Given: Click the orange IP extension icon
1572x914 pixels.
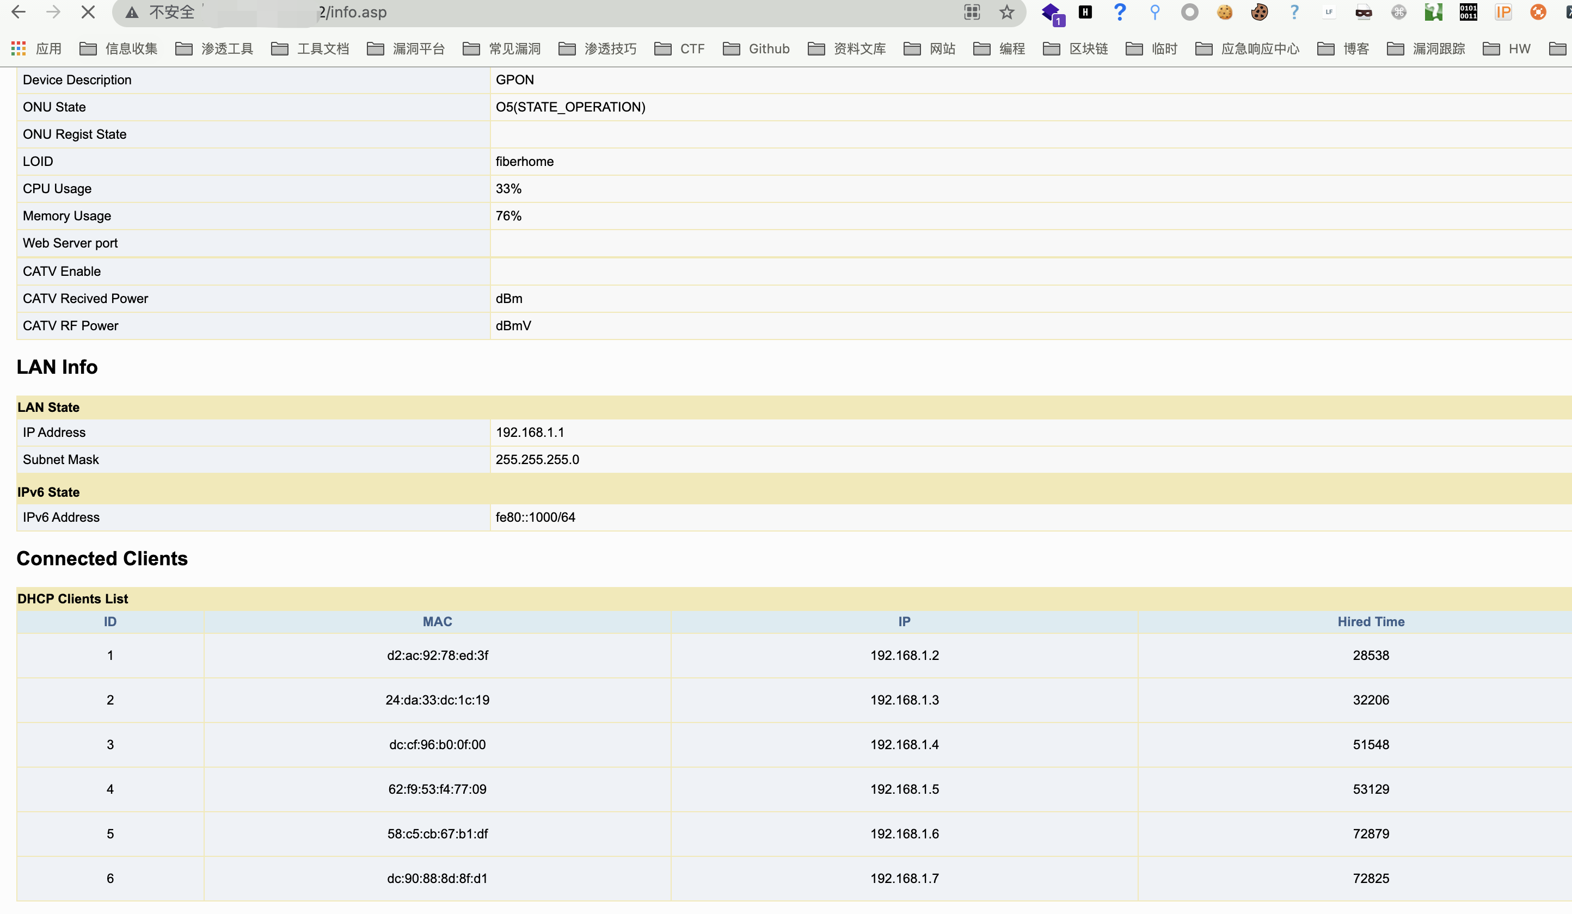Looking at the screenshot, I should point(1503,13).
